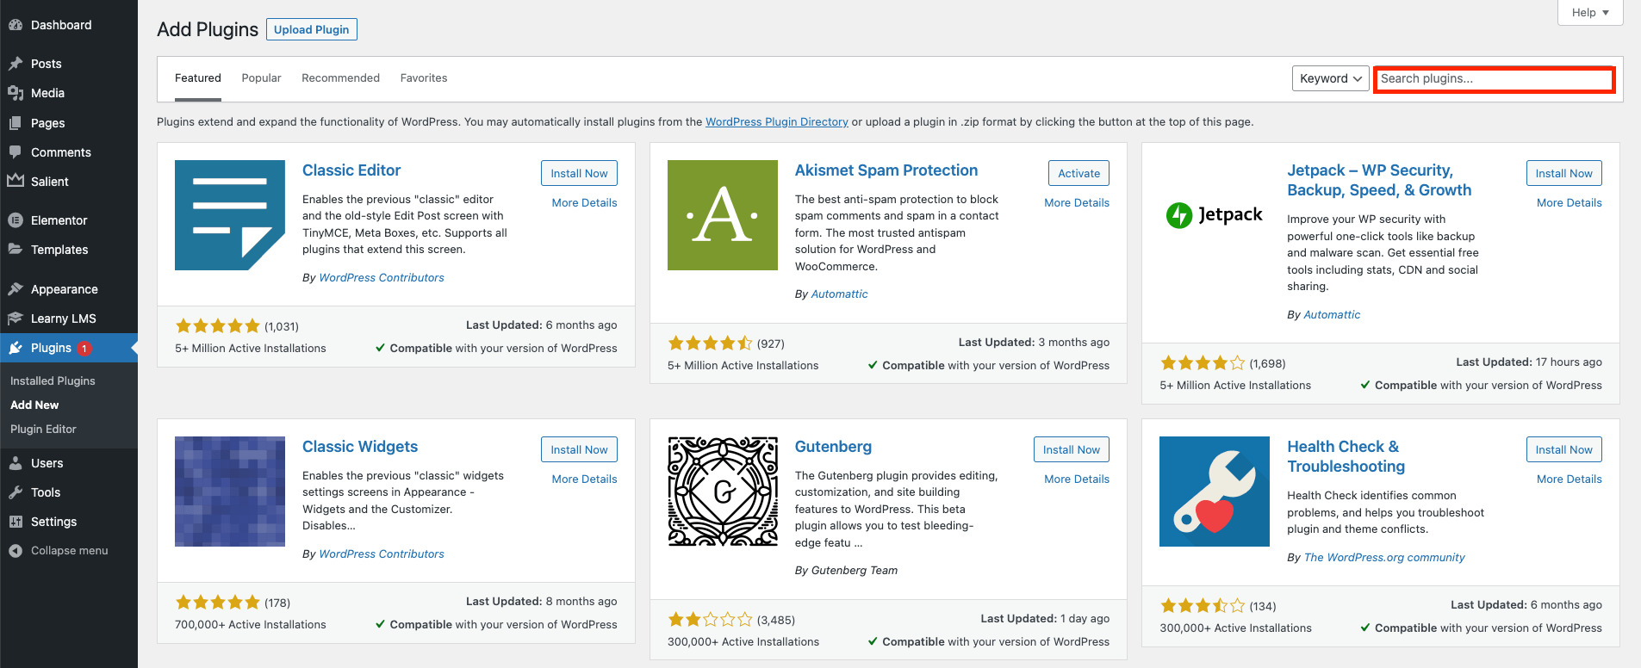This screenshot has height=668, width=1641.
Task: Click the Gutenberg title link
Action: tap(833, 447)
